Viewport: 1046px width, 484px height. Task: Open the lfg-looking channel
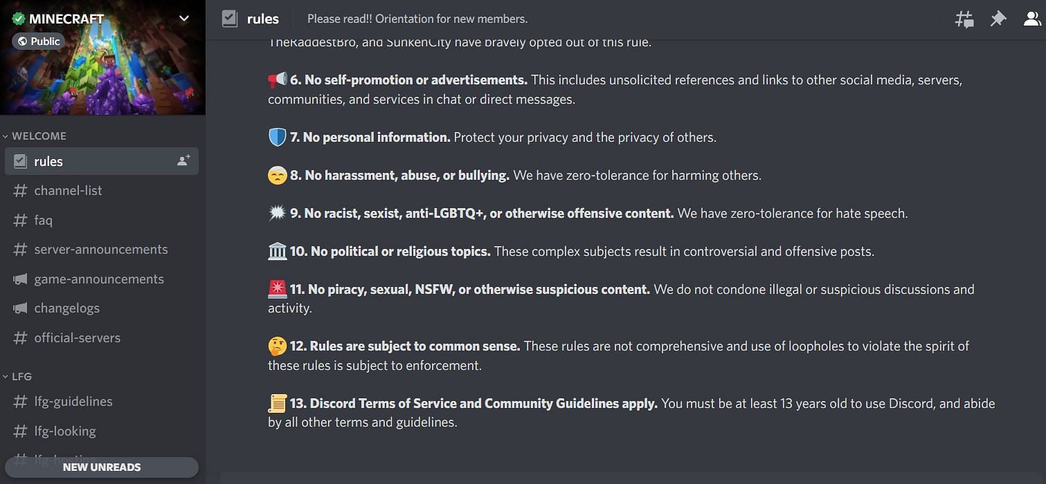(64, 431)
